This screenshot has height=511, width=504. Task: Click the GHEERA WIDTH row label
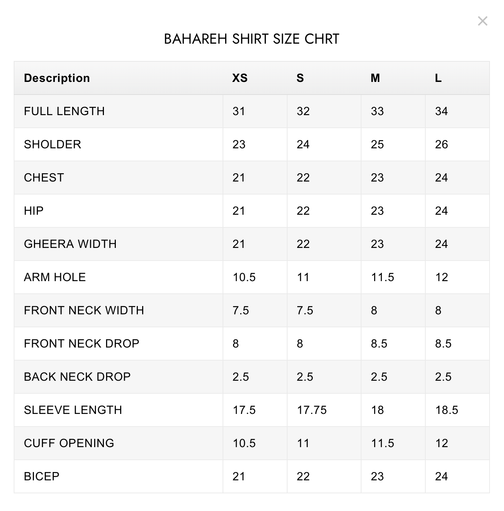coord(70,244)
